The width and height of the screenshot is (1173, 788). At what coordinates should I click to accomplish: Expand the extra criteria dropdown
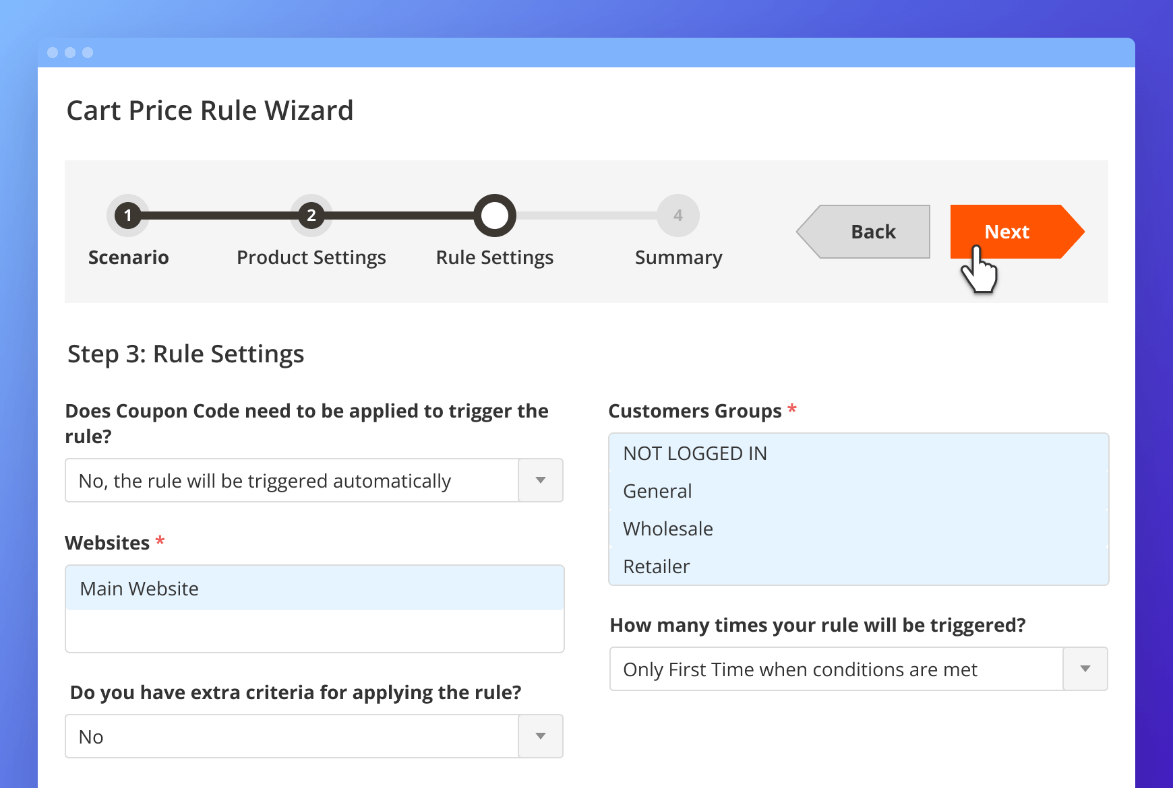point(540,736)
